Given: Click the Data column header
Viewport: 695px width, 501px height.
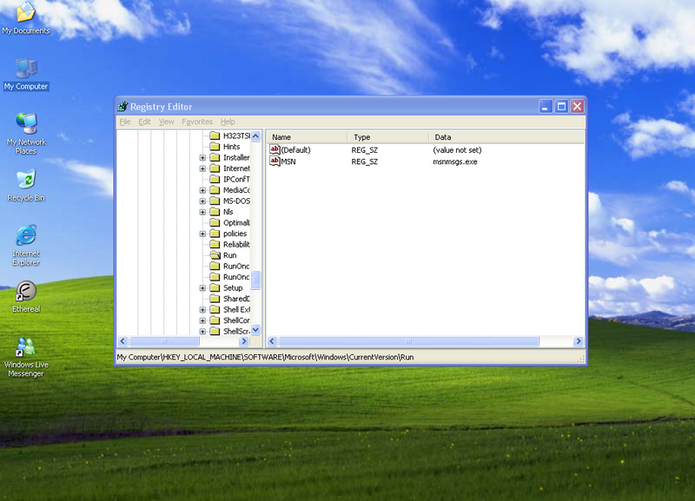Looking at the screenshot, I should click(x=506, y=137).
